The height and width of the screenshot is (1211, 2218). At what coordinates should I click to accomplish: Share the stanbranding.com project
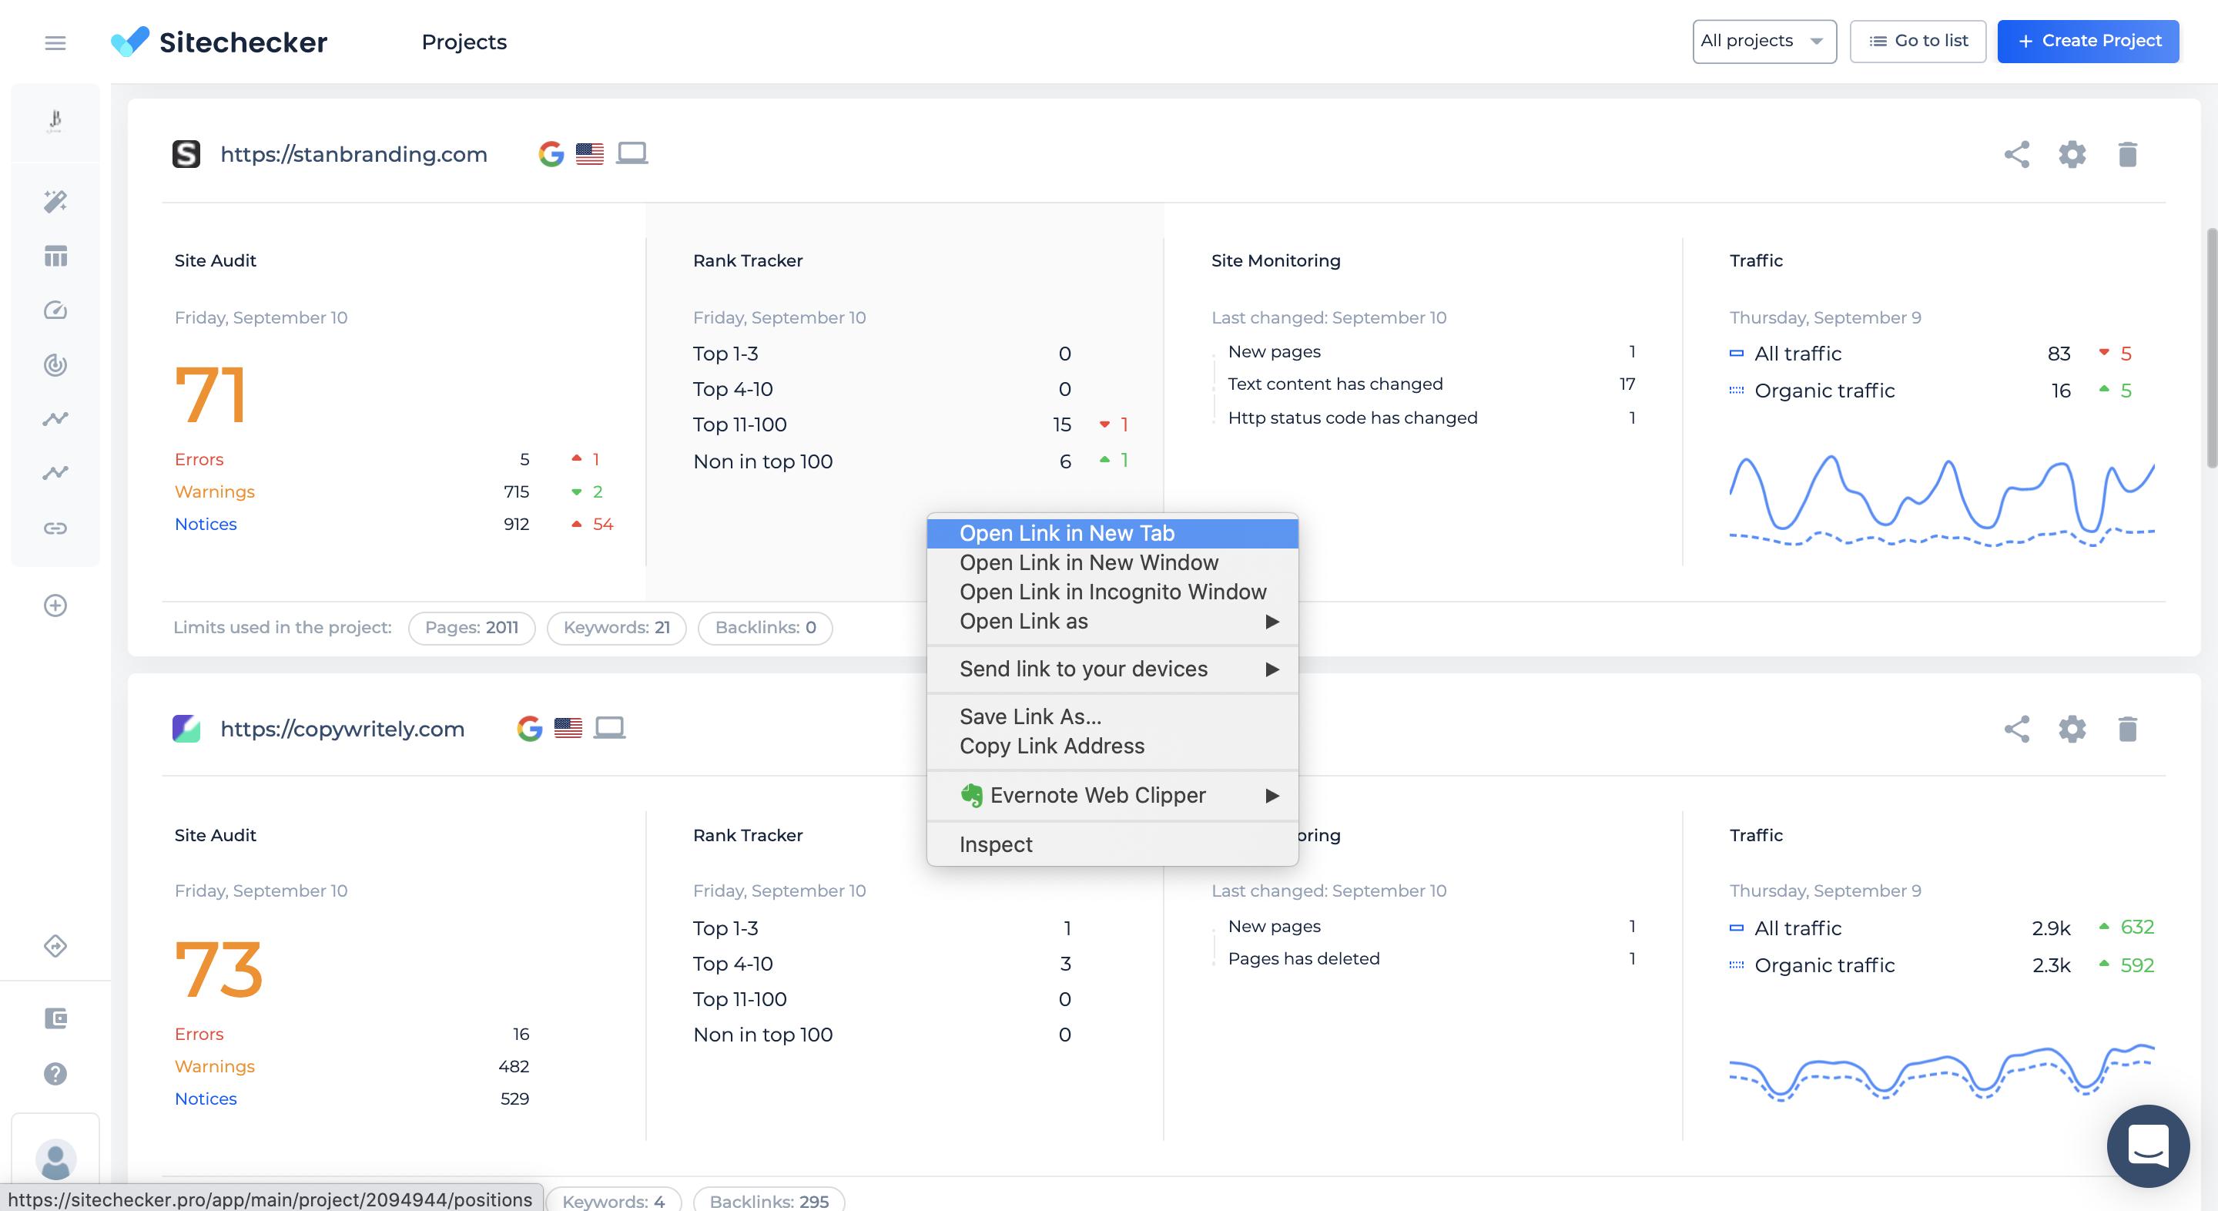point(2016,154)
